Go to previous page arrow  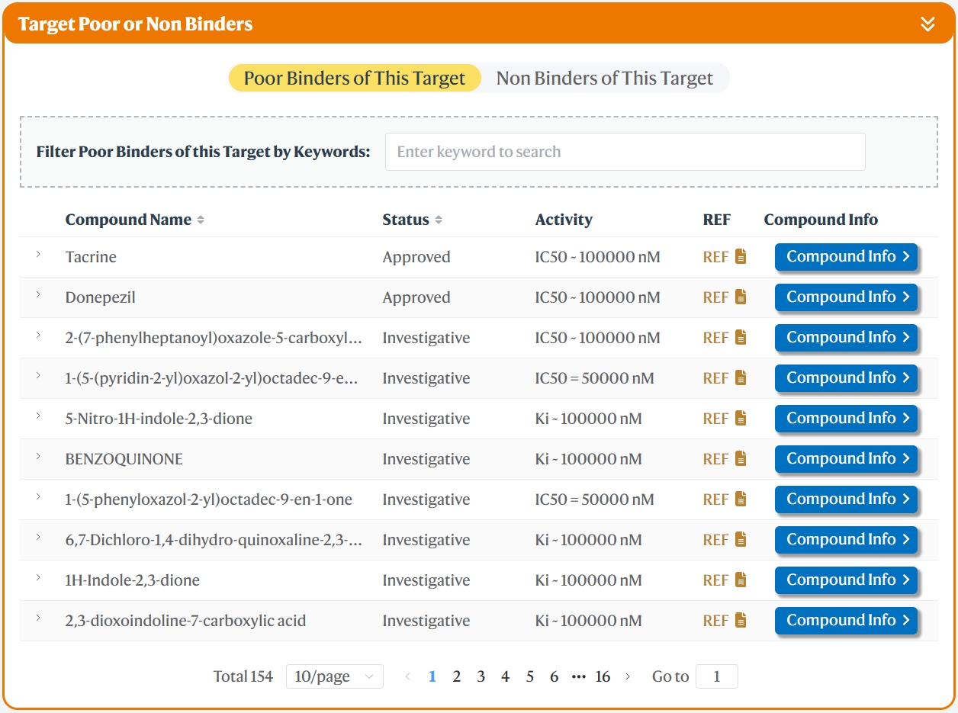(408, 676)
